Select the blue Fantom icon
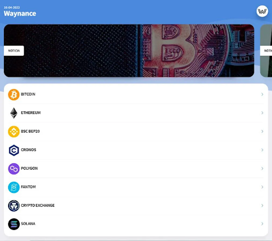This screenshot has width=272, height=241. click(x=14, y=187)
